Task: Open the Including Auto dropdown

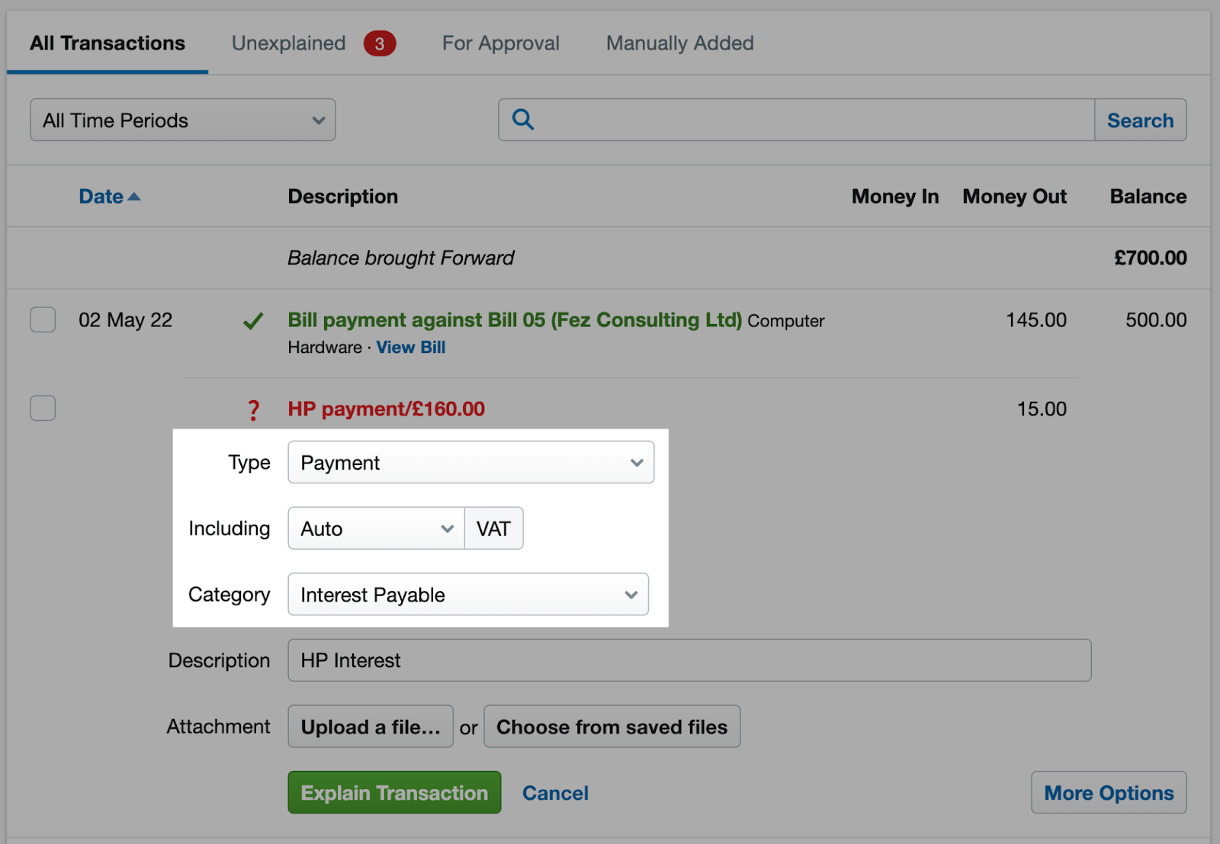Action: [x=375, y=528]
